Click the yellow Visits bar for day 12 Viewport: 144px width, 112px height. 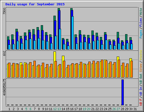tap(55, 56)
